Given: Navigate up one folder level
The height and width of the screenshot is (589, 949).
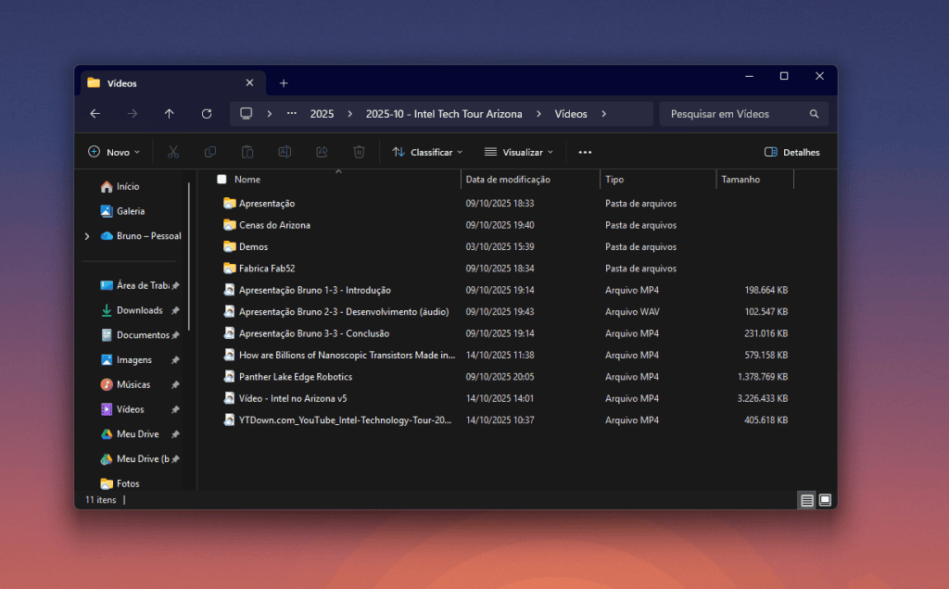Looking at the screenshot, I should [x=170, y=114].
